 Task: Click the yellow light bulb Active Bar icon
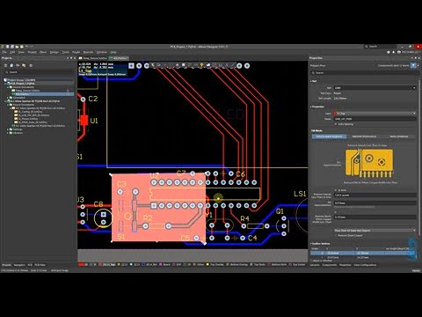pyautogui.click(x=202, y=65)
